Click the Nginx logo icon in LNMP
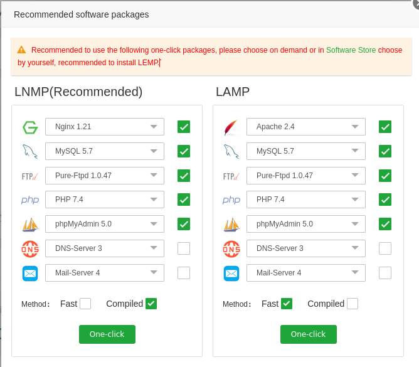Screen dimensions: 419x367 pos(30,127)
